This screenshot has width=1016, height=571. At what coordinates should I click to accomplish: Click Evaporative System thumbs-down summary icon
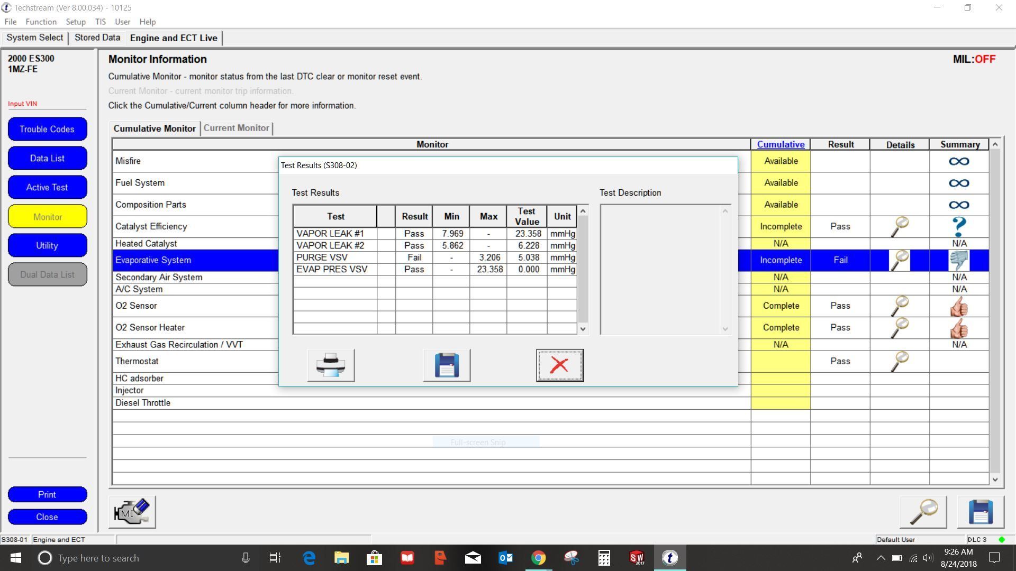click(959, 260)
